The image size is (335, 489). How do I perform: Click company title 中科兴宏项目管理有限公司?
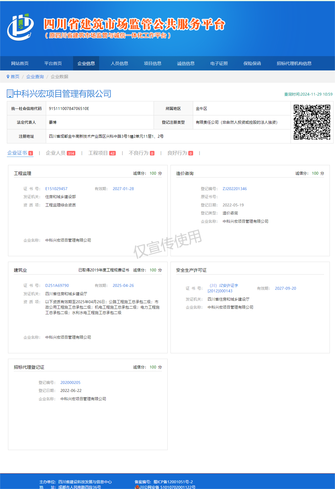point(62,94)
